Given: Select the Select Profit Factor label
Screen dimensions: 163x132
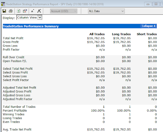Looking at the screenshot, I should (x=16, y=80).
